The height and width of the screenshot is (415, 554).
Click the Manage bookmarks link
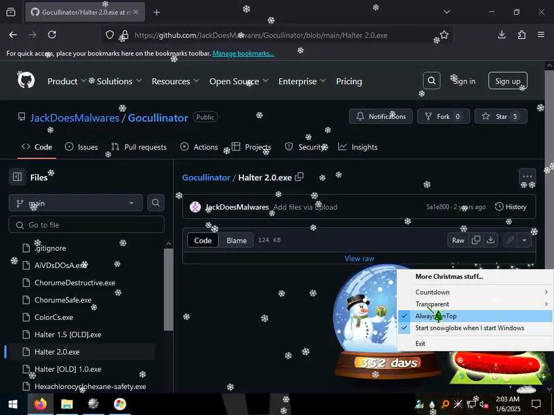(243, 53)
